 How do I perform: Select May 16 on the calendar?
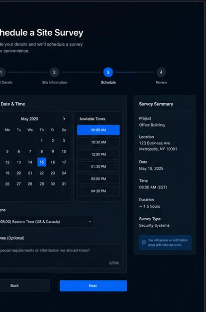point(53,162)
